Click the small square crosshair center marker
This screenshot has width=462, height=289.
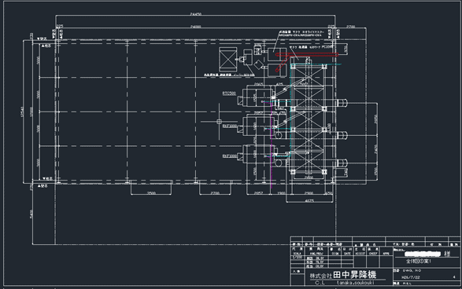click(x=219, y=122)
